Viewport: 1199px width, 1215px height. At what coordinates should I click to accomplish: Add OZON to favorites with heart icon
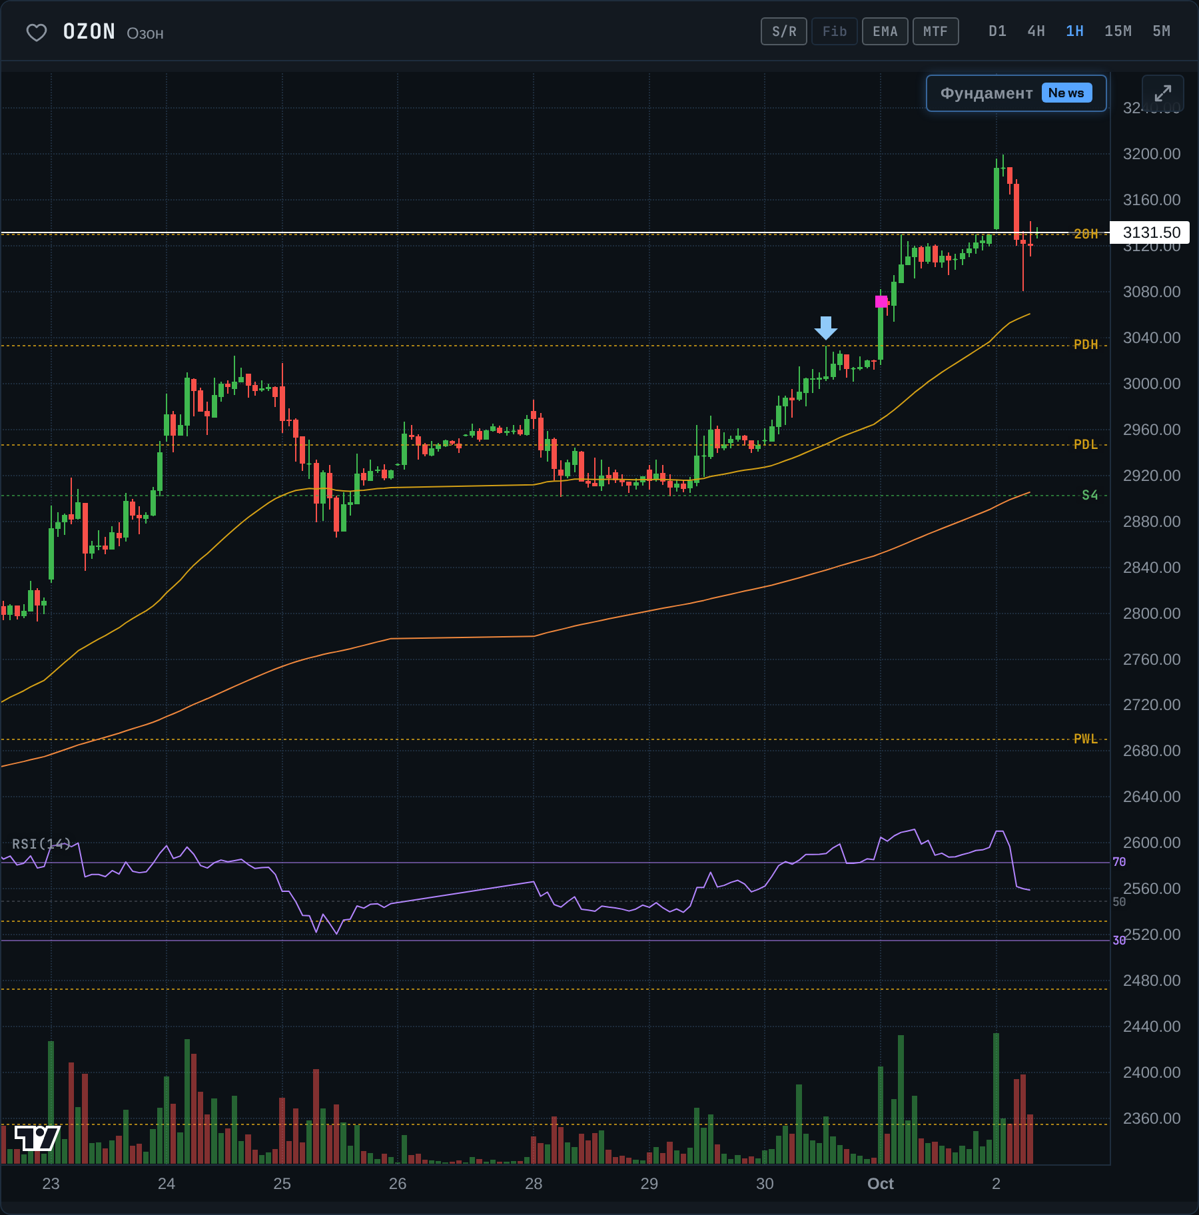coord(37,32)
